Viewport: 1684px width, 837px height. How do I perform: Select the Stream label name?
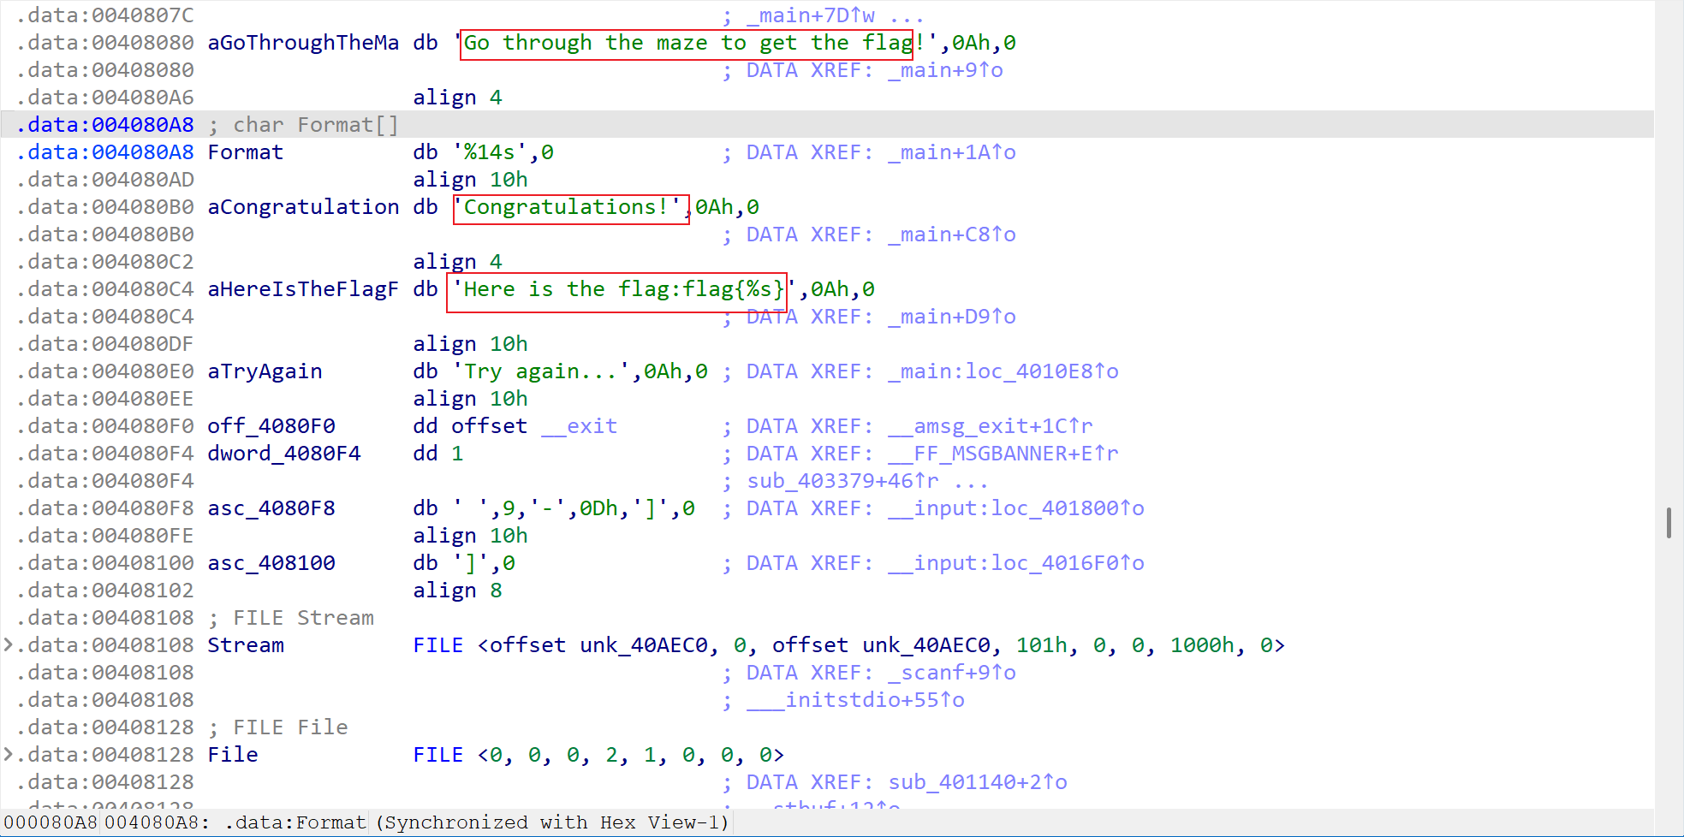(x=246, y=645)
